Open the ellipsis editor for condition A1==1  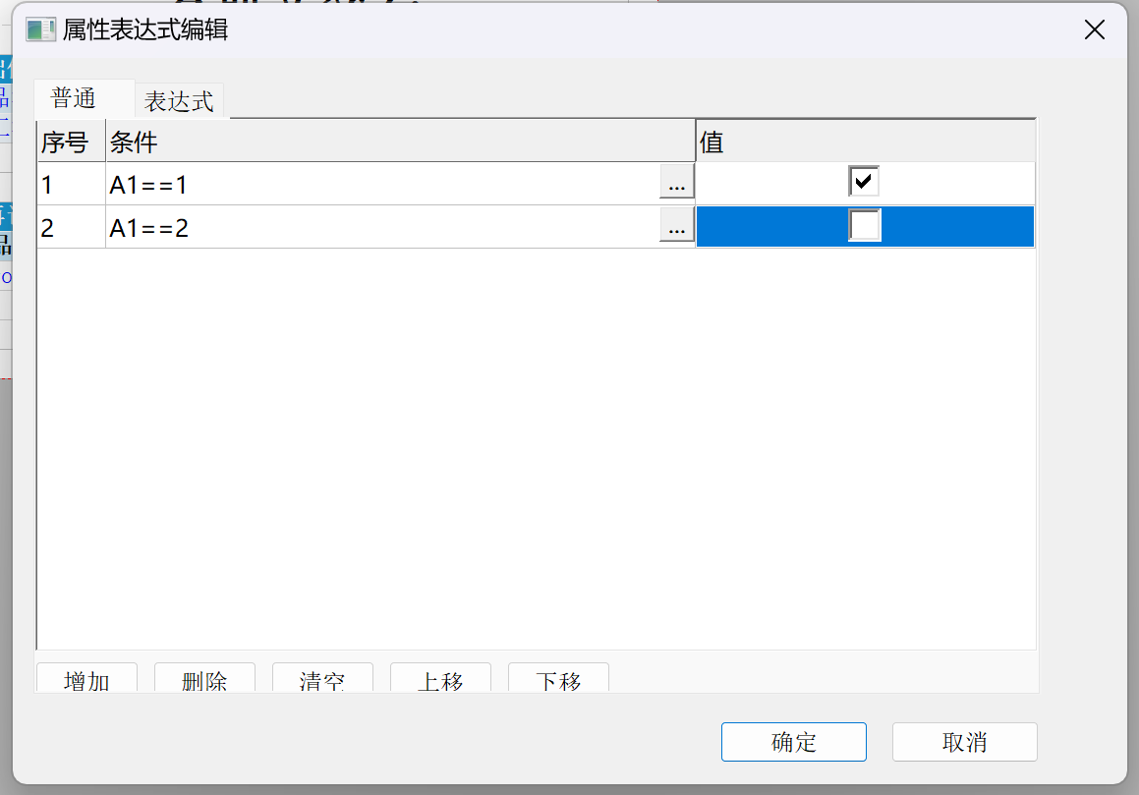pos(676,183)
